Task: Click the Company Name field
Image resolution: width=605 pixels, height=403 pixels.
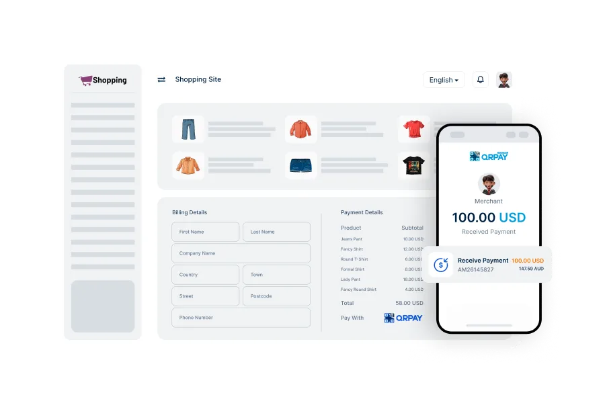Action: pos(241,253)
